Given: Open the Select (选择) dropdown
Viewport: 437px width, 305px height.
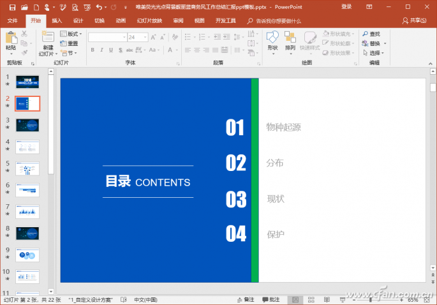Looking at the screenshot, I should [373, 53].
